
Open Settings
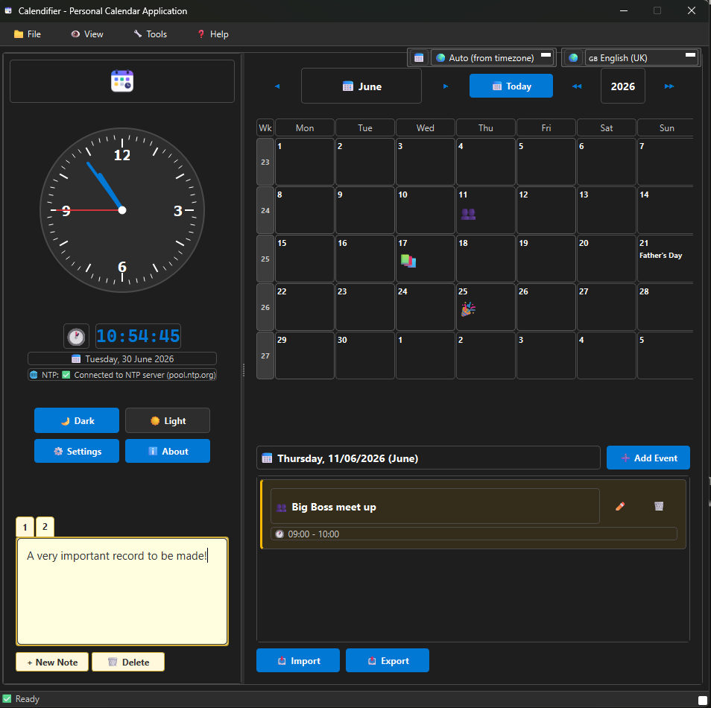tap(77, 451)
